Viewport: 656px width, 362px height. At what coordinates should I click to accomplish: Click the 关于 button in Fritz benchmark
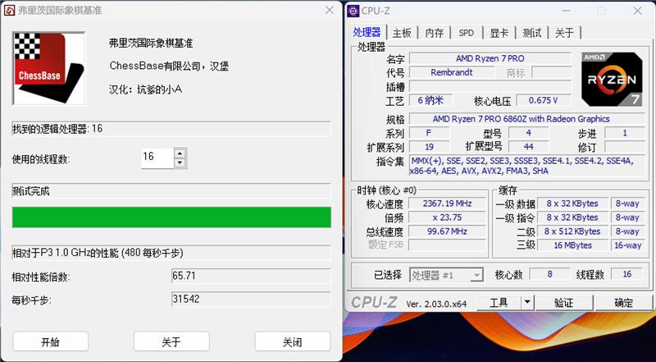click(x=171, y=341)
